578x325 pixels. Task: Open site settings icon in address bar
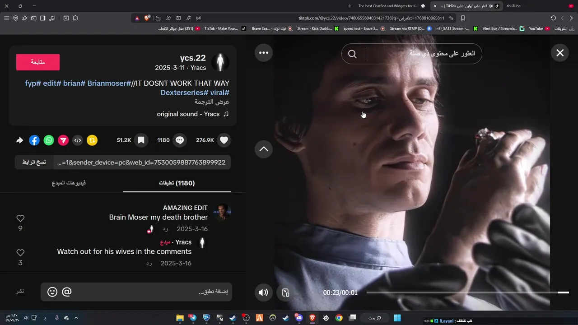[451, 18]
